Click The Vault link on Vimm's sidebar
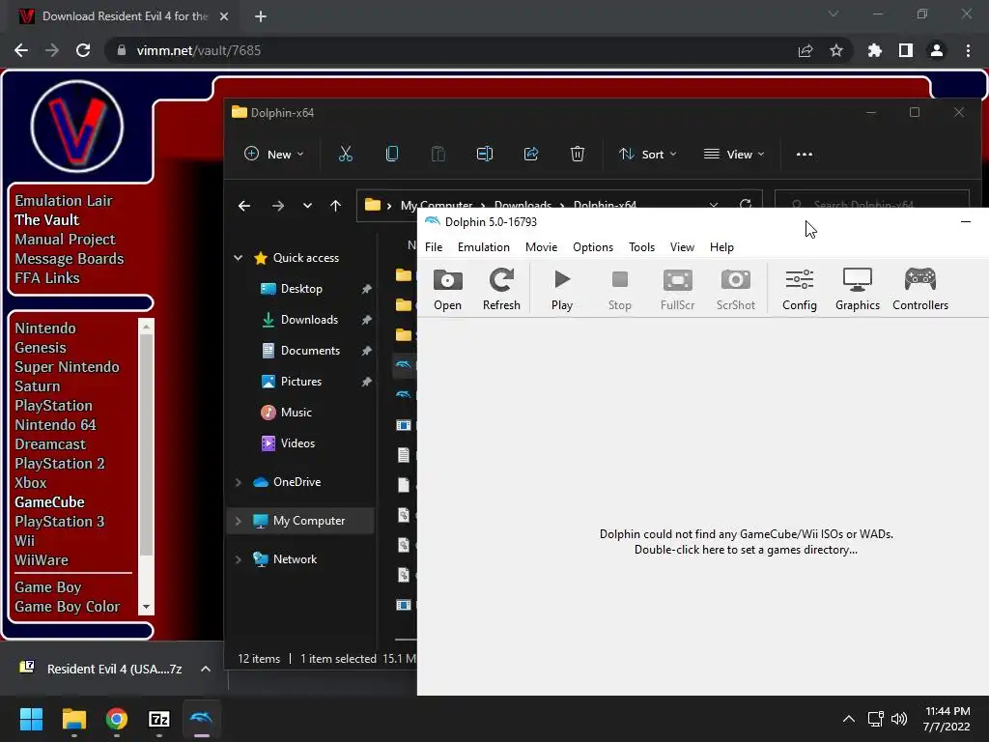Screen dimensions: 989x742 (47, 219)
